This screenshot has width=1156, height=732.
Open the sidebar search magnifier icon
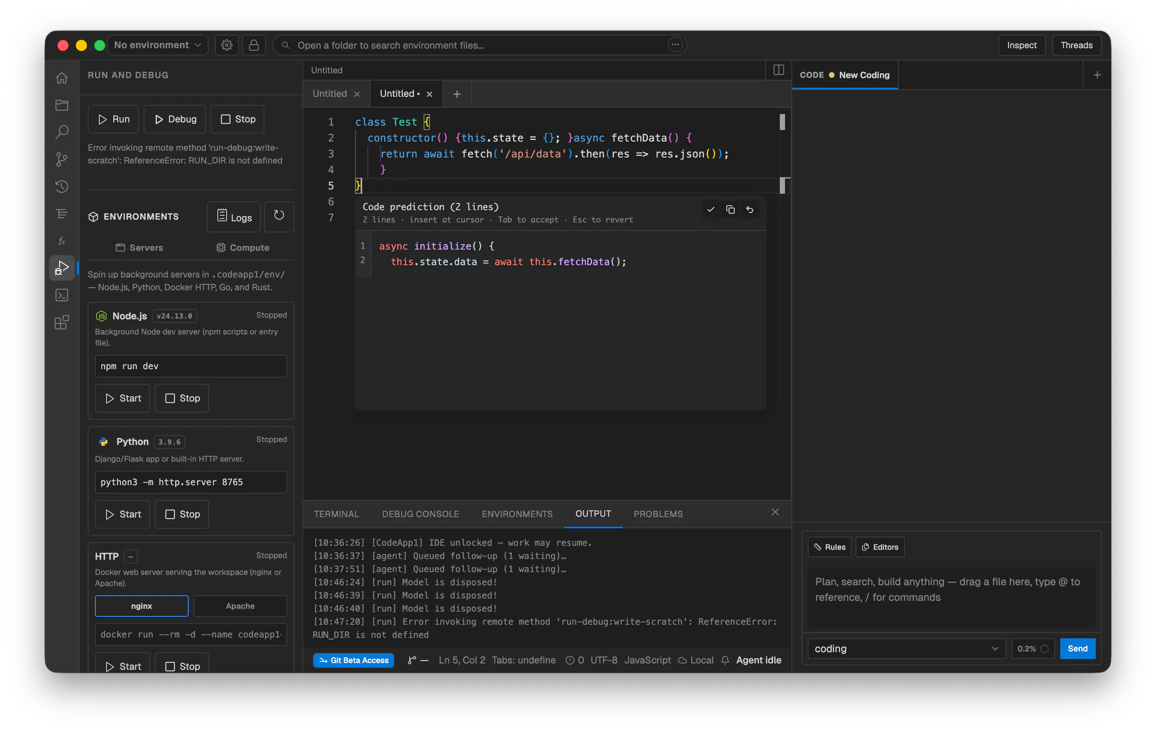pos(62,132)
